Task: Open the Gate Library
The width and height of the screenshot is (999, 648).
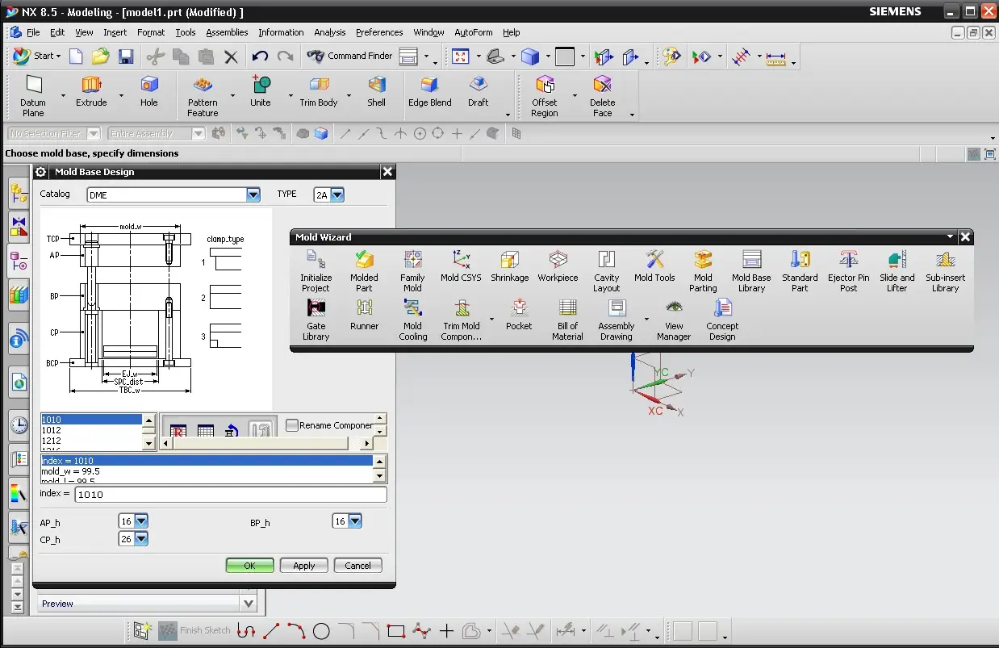Action: coord(316,320)
